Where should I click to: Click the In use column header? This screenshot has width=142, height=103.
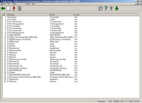point(106,15)
